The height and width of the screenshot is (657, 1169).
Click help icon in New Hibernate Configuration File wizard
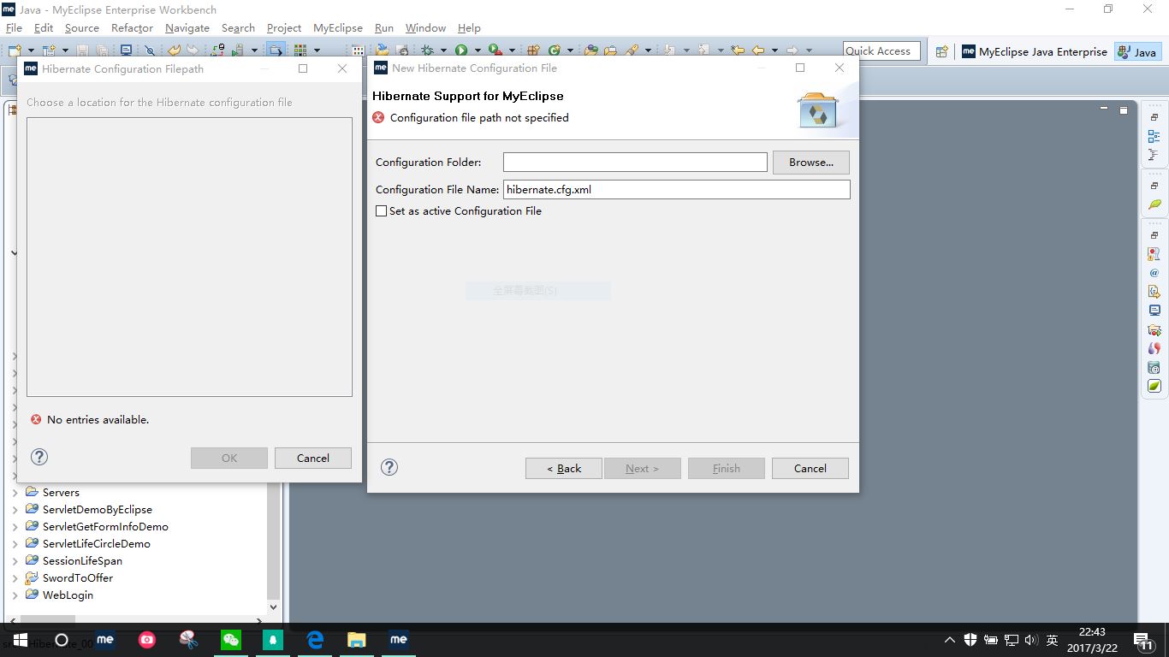click(x=389, y=467)
